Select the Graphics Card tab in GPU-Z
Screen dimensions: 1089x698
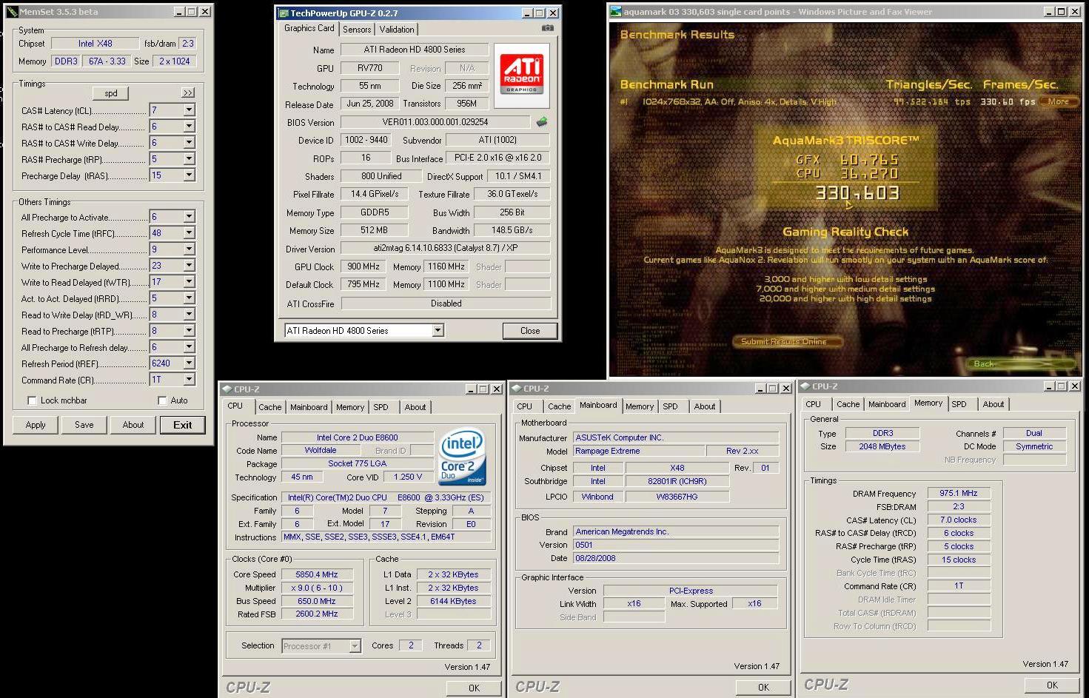point(309,28)
